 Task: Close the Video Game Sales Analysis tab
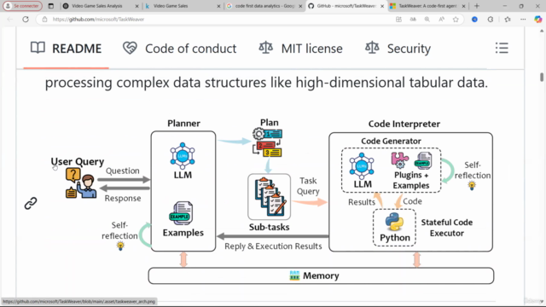(x=136, y=6)
